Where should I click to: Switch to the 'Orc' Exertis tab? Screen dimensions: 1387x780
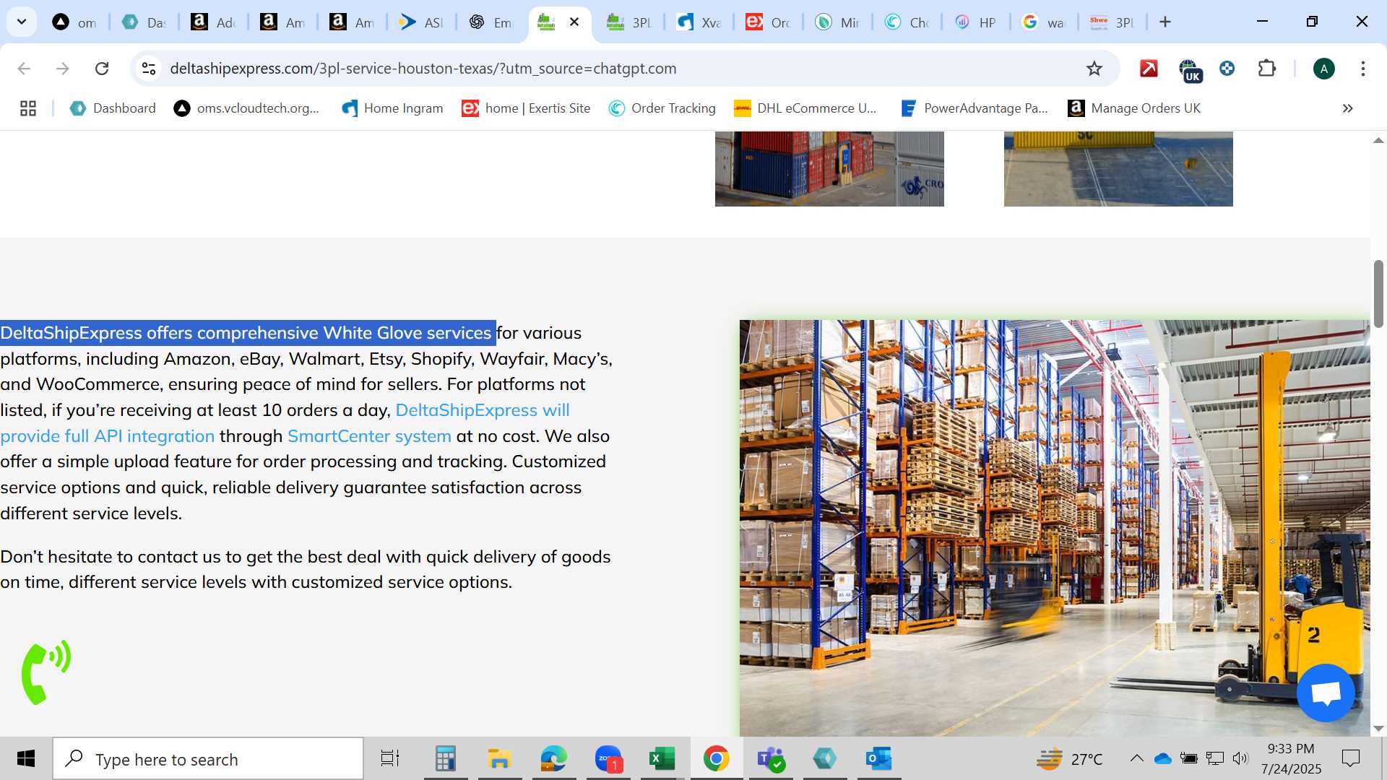[x=769, y=22]
